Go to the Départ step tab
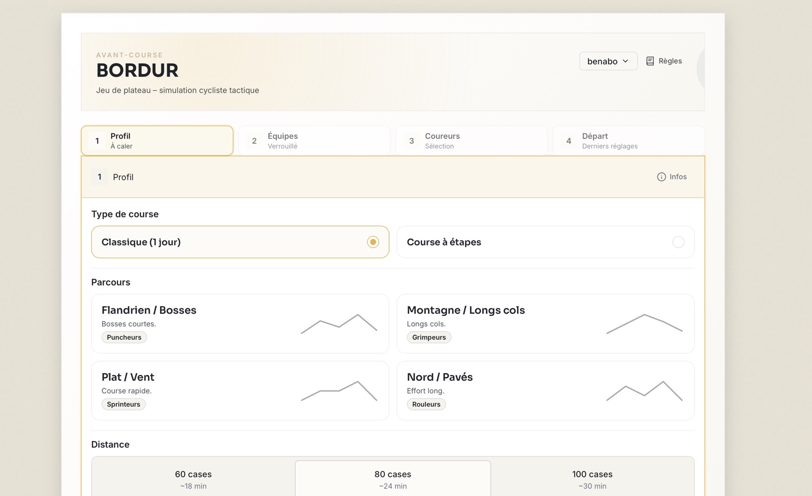The image size is (812, 496). [628, 141]
